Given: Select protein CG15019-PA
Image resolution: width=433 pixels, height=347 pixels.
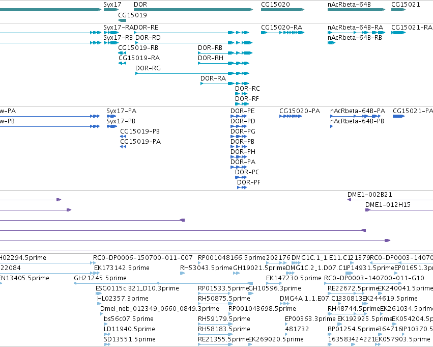Looking at the screenshot, I should 140,142.
